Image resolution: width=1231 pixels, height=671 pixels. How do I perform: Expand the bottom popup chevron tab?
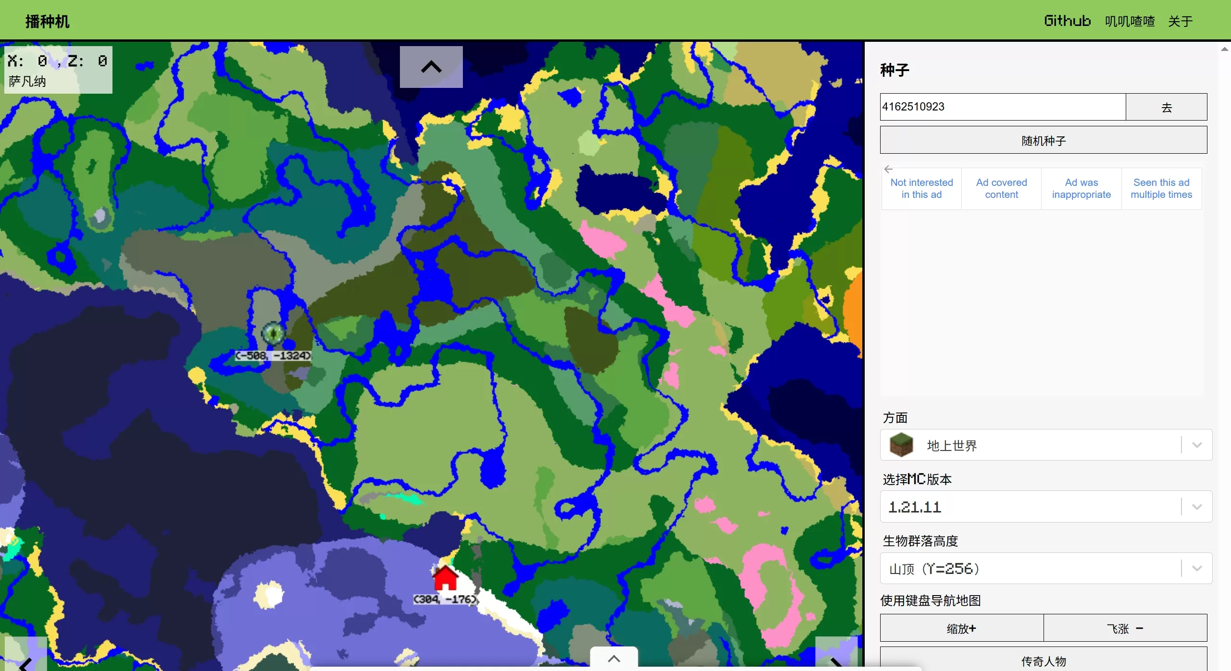point(614,659)
